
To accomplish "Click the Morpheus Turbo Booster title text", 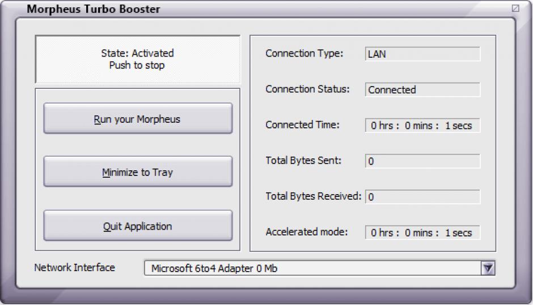I will coord(93,9).
